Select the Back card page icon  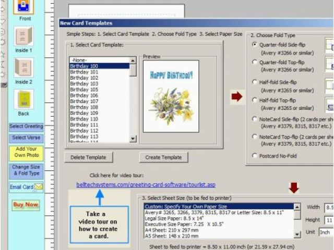pyautogui.click(x=24, y=99)
